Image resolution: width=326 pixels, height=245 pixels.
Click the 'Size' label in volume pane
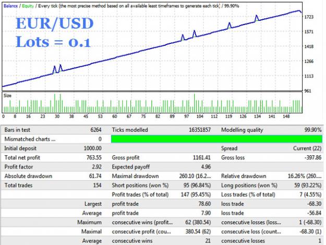(x=7, y=96)
